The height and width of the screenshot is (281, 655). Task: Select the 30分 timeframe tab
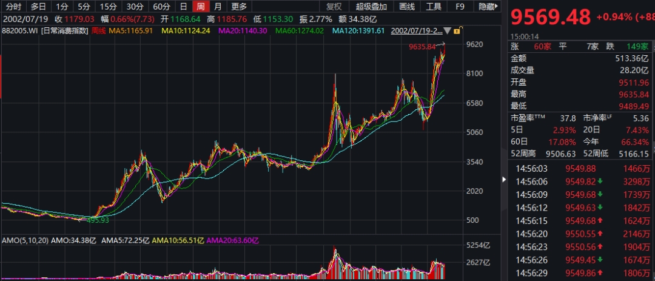pyautogui.click(x=135, y=6)
